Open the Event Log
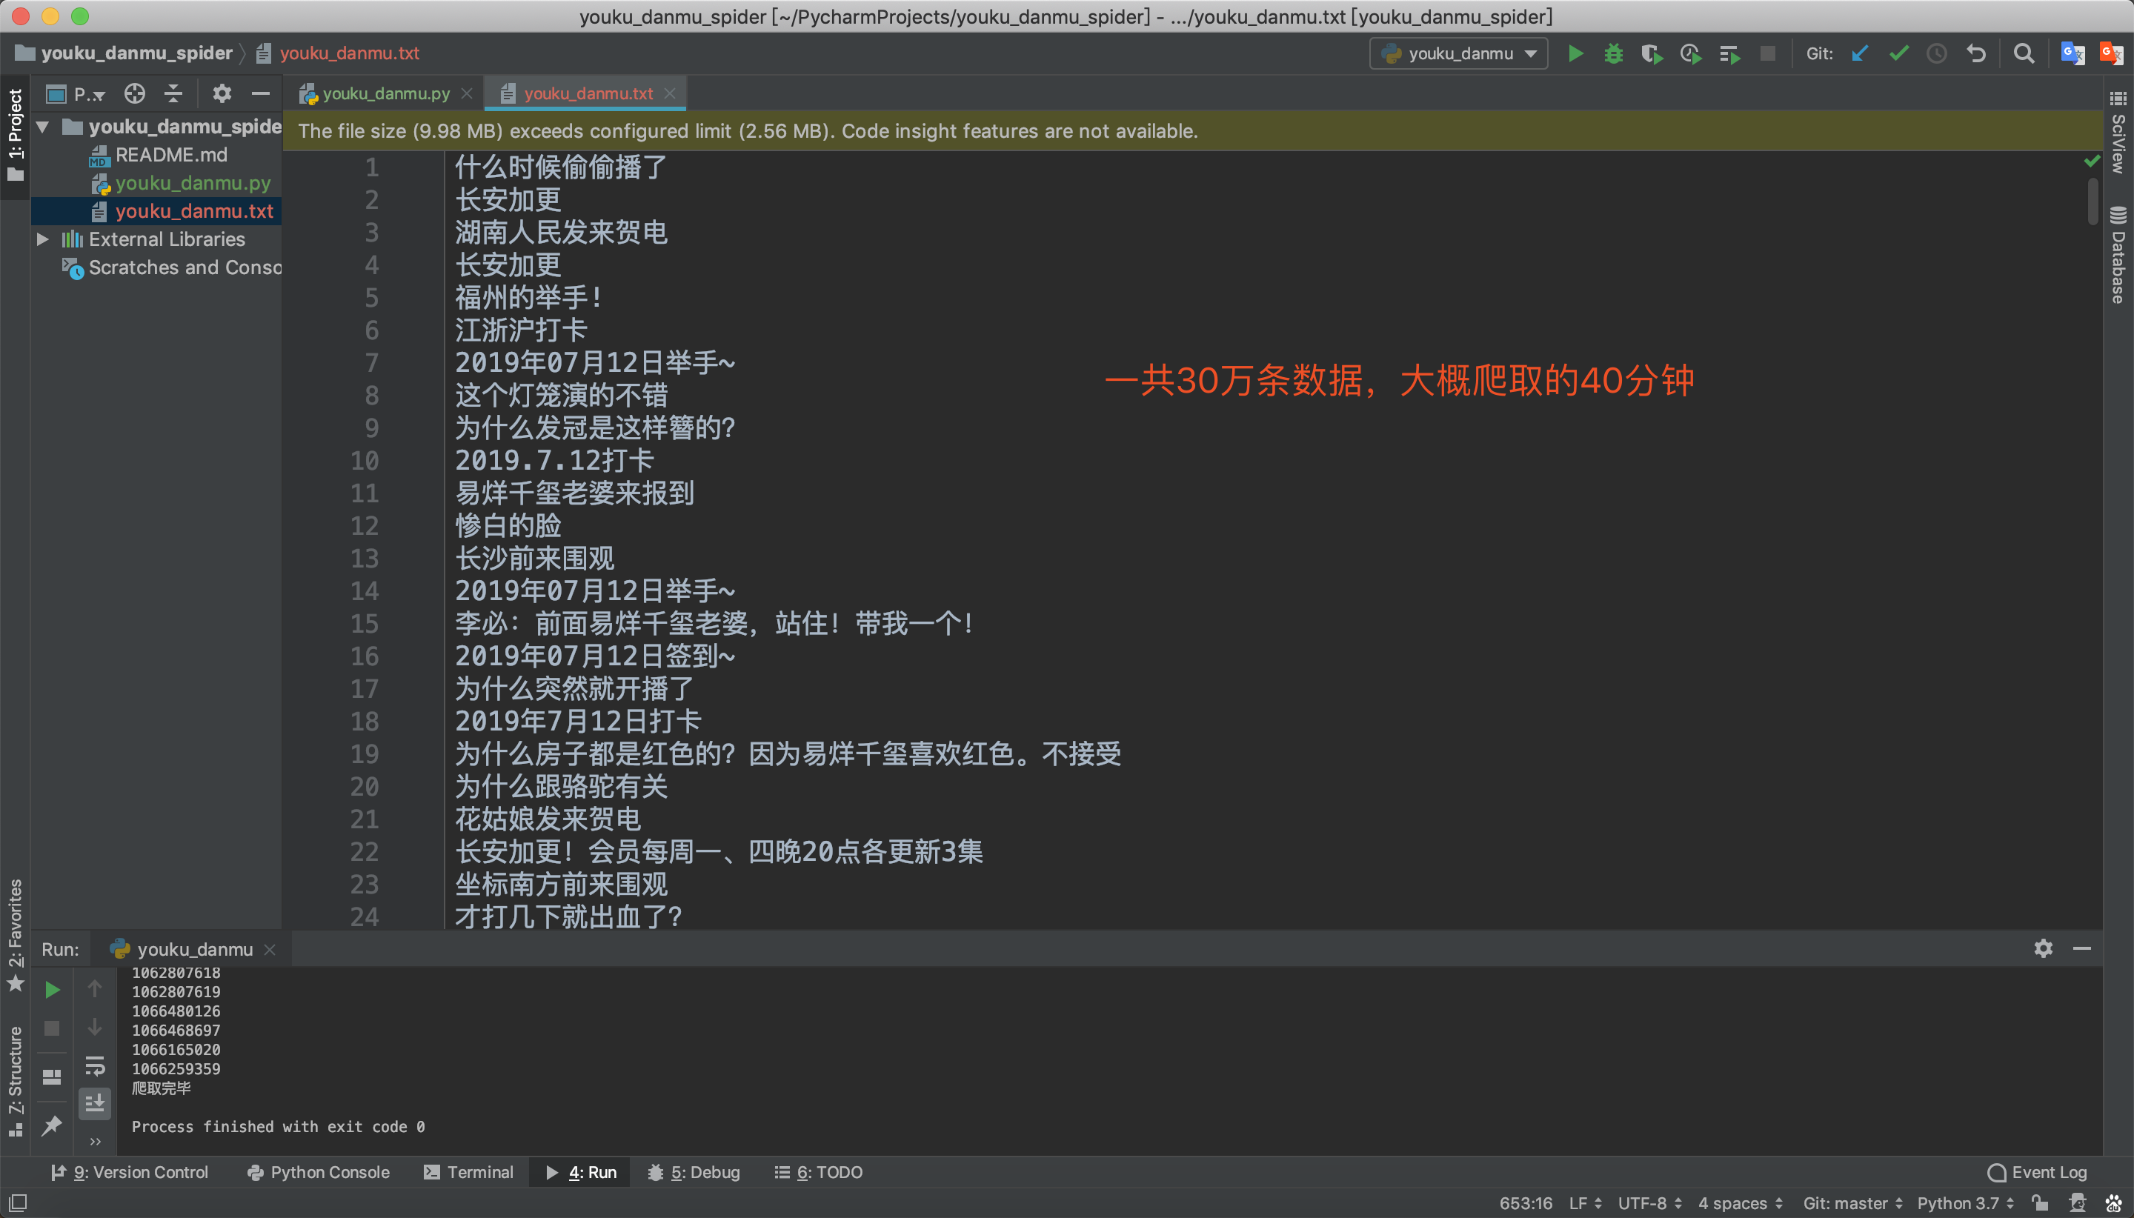The height and width of the screenshot is (1218, 2134). (x=2037, y=1172)
